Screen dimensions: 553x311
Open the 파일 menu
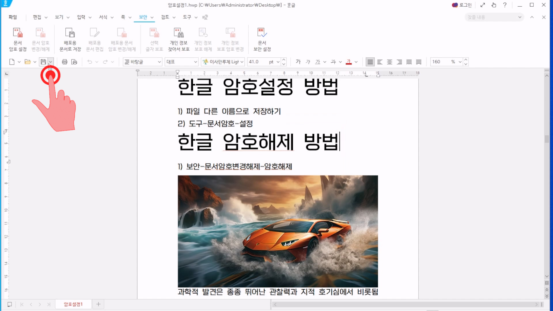coord(13,17)
